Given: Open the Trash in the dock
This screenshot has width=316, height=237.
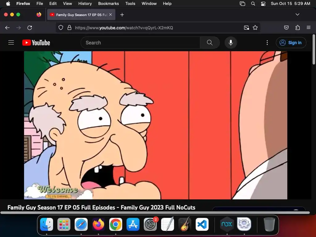Looking at the screenshot, I should coord(269,224).
